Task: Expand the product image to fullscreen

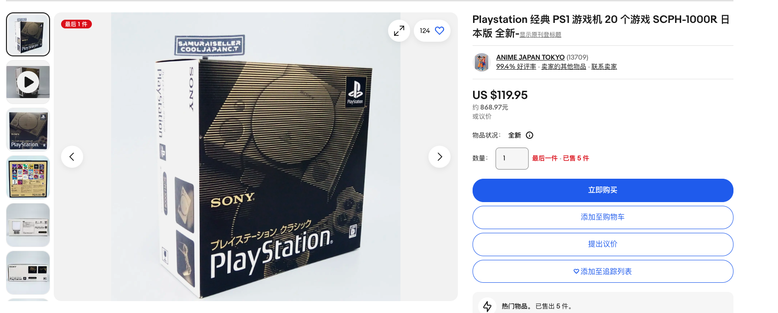Action: pos(399,31)
